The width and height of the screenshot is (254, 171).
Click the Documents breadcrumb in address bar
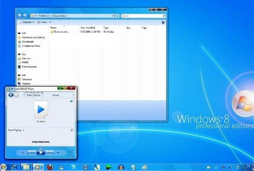pyautogui.click(x=59, y=16)
